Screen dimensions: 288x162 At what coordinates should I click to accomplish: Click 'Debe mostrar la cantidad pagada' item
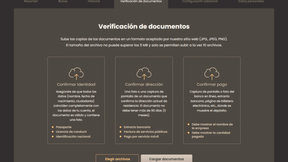pos(211,135)
